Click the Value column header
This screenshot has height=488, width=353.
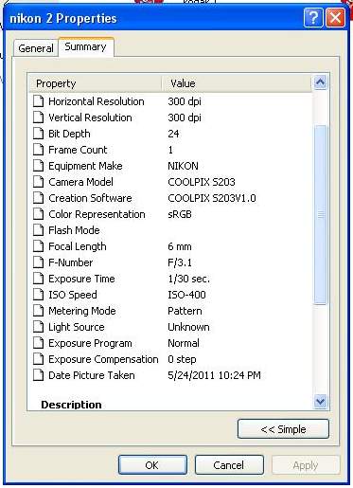click(237, 83)
